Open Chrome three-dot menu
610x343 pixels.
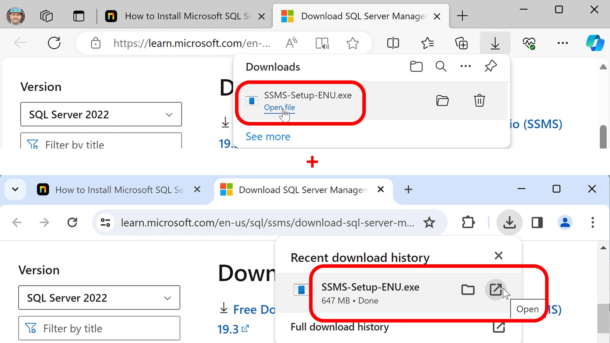(x=593, y=222)
